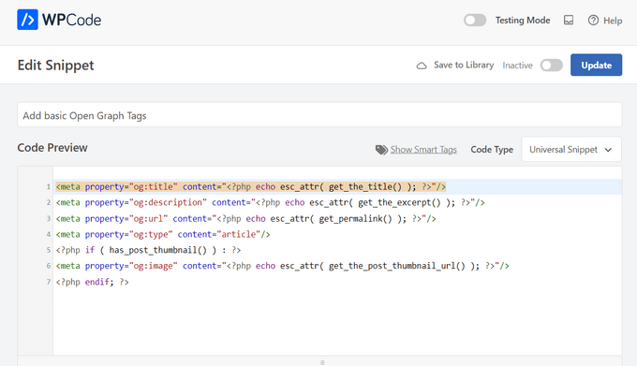This screenshot has width=637, height=366.
Task: Click the Testing Mode label
Action: tap(523, 20)
